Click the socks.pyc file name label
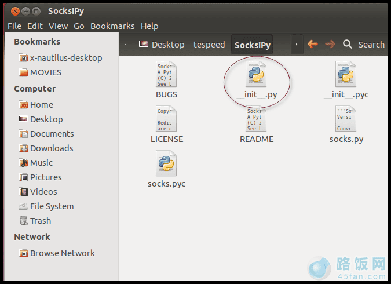The height and width of the screenshot is (284, 391). pos(167,184)
